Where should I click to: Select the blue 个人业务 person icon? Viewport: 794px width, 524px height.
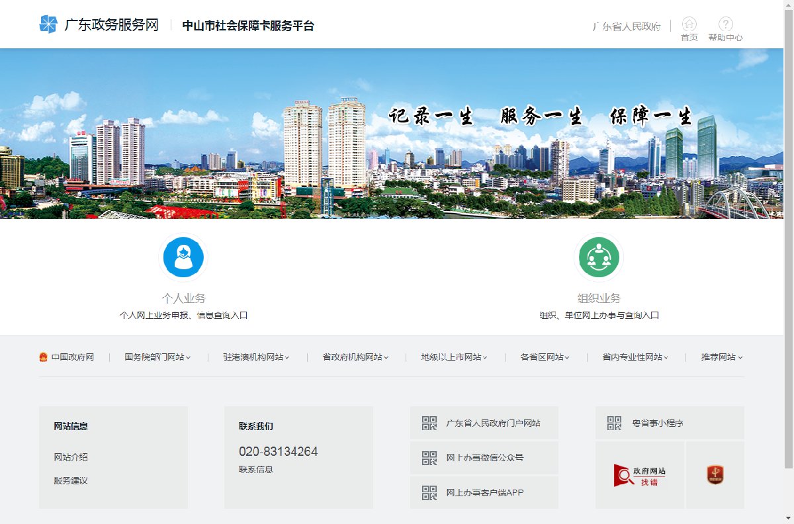coord(183,257)
